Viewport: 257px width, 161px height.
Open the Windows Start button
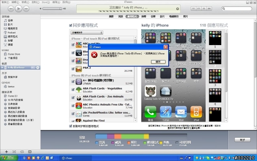[x=9, y=158]
